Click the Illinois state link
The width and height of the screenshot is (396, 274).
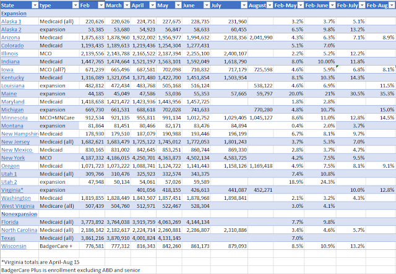(x=10, y=54)
